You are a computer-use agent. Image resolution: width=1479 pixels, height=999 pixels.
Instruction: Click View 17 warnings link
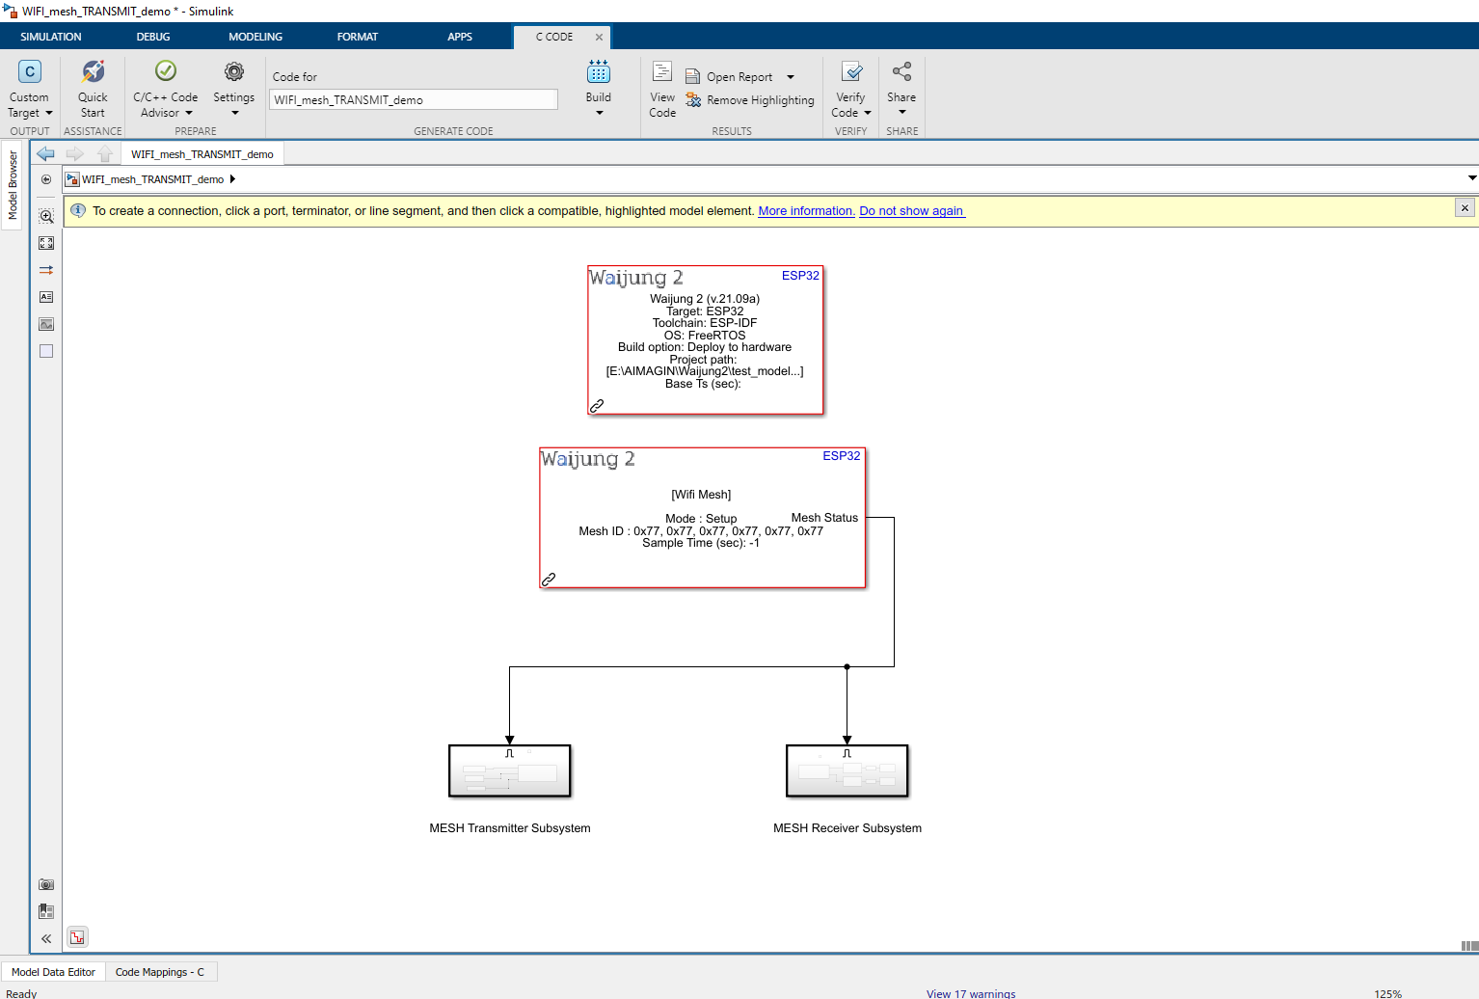coord(971,993)
